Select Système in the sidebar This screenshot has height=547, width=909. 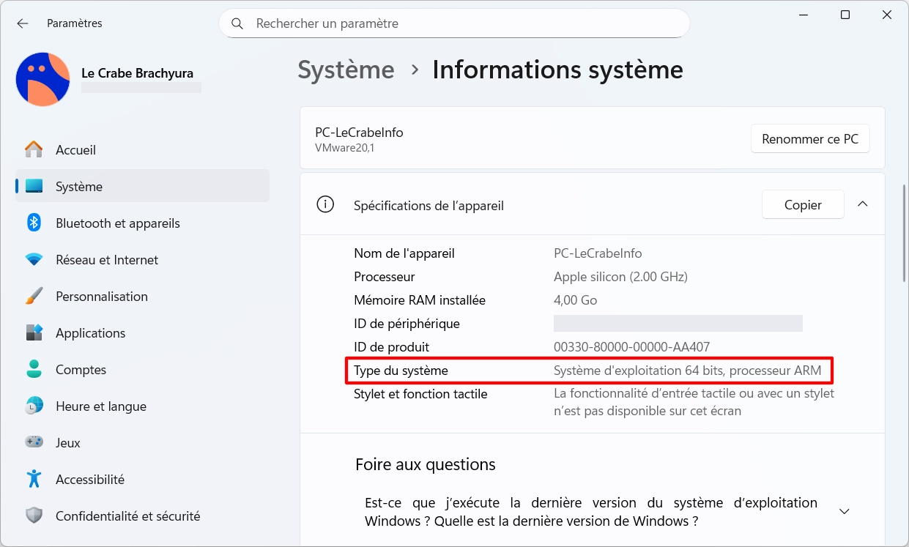point(79,187)
